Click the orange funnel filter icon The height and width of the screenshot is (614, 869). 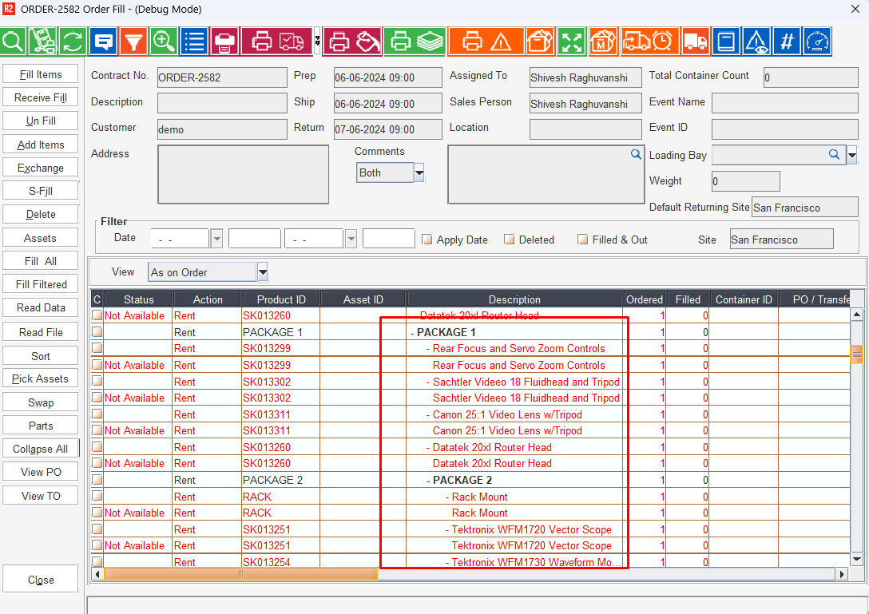click(x=133, y=41)
